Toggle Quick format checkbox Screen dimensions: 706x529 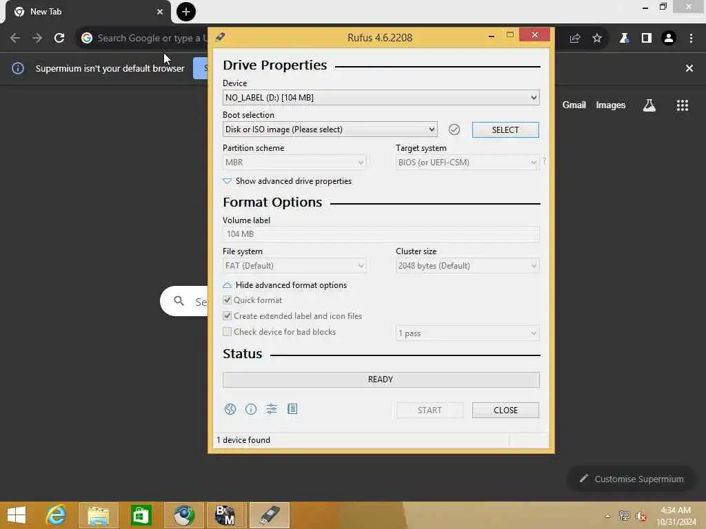[228, 300]
